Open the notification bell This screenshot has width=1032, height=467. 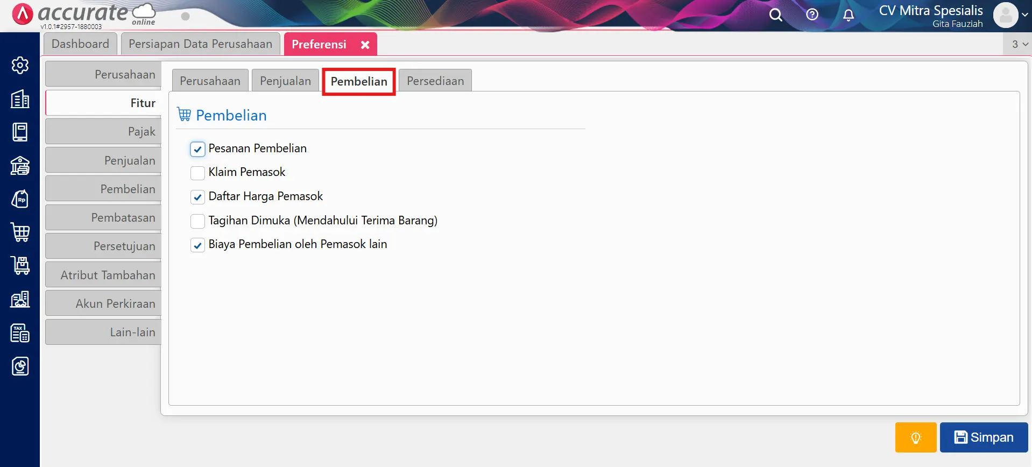click(849, 15)
